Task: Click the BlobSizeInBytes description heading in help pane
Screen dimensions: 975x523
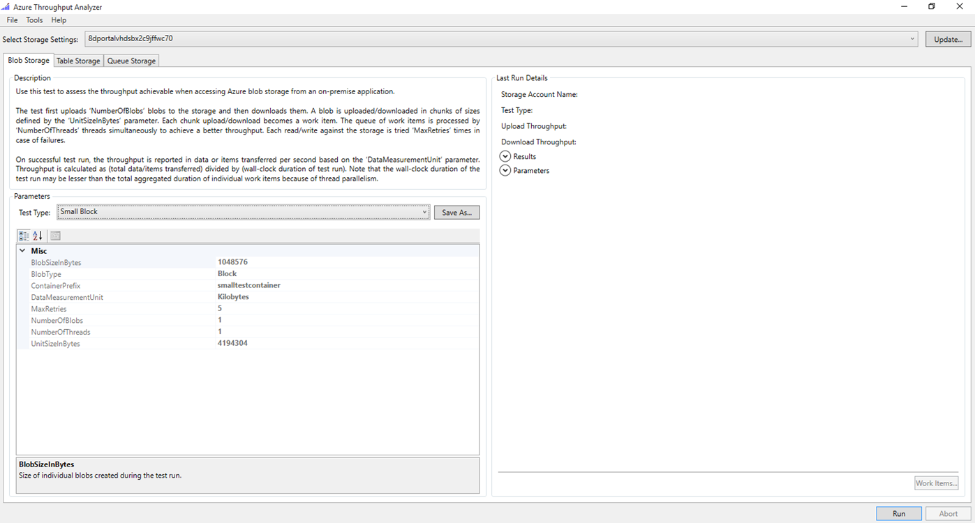Action: point(46,464)
